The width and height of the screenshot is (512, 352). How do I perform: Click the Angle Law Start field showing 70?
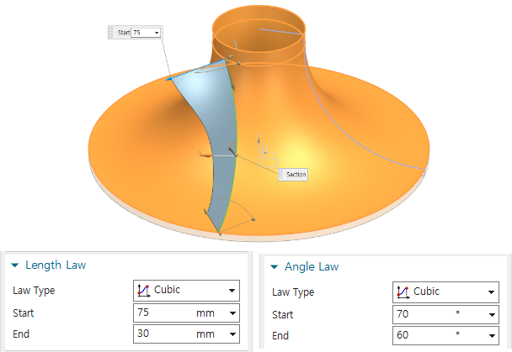pos(421,314)
